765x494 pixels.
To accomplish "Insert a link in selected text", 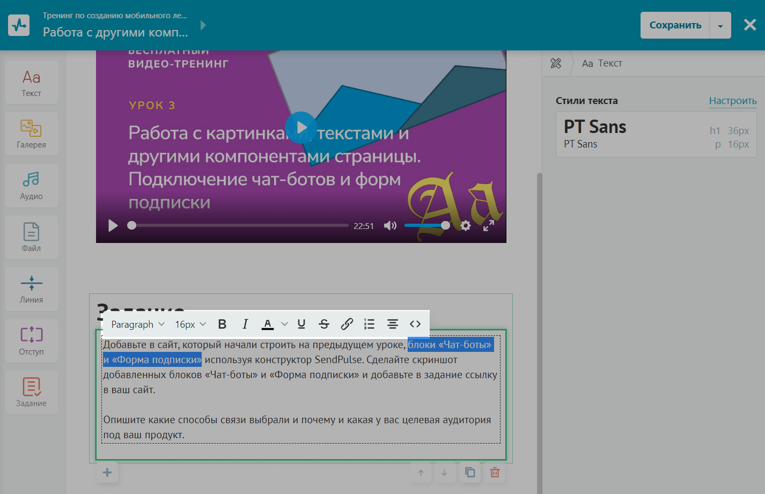I will 347,324.
